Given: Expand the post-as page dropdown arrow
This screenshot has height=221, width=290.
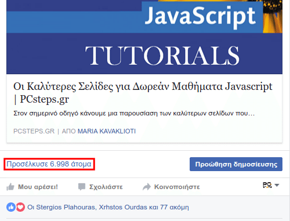Looking at the screenshot, I should (277, 185).
